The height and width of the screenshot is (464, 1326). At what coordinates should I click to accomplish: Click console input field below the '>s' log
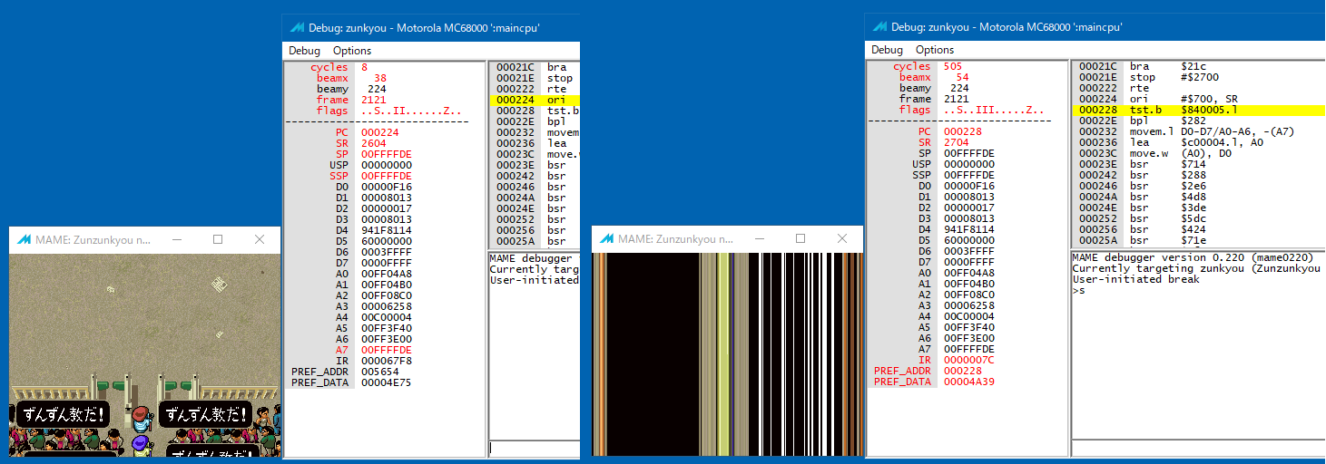click(x=1198, y=448)
